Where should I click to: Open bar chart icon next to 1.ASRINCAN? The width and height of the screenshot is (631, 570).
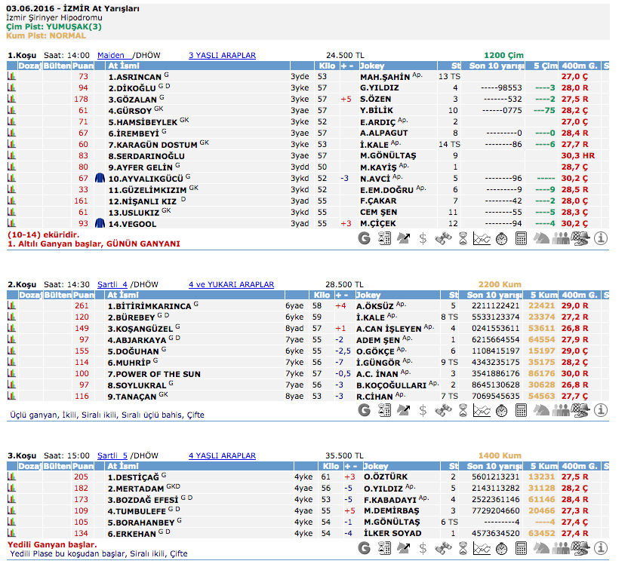(12, 77)
